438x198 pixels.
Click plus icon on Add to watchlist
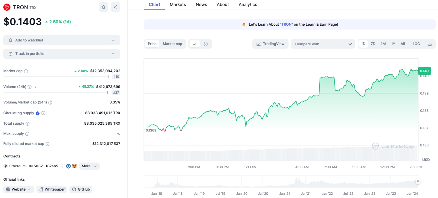click(113, 40)
